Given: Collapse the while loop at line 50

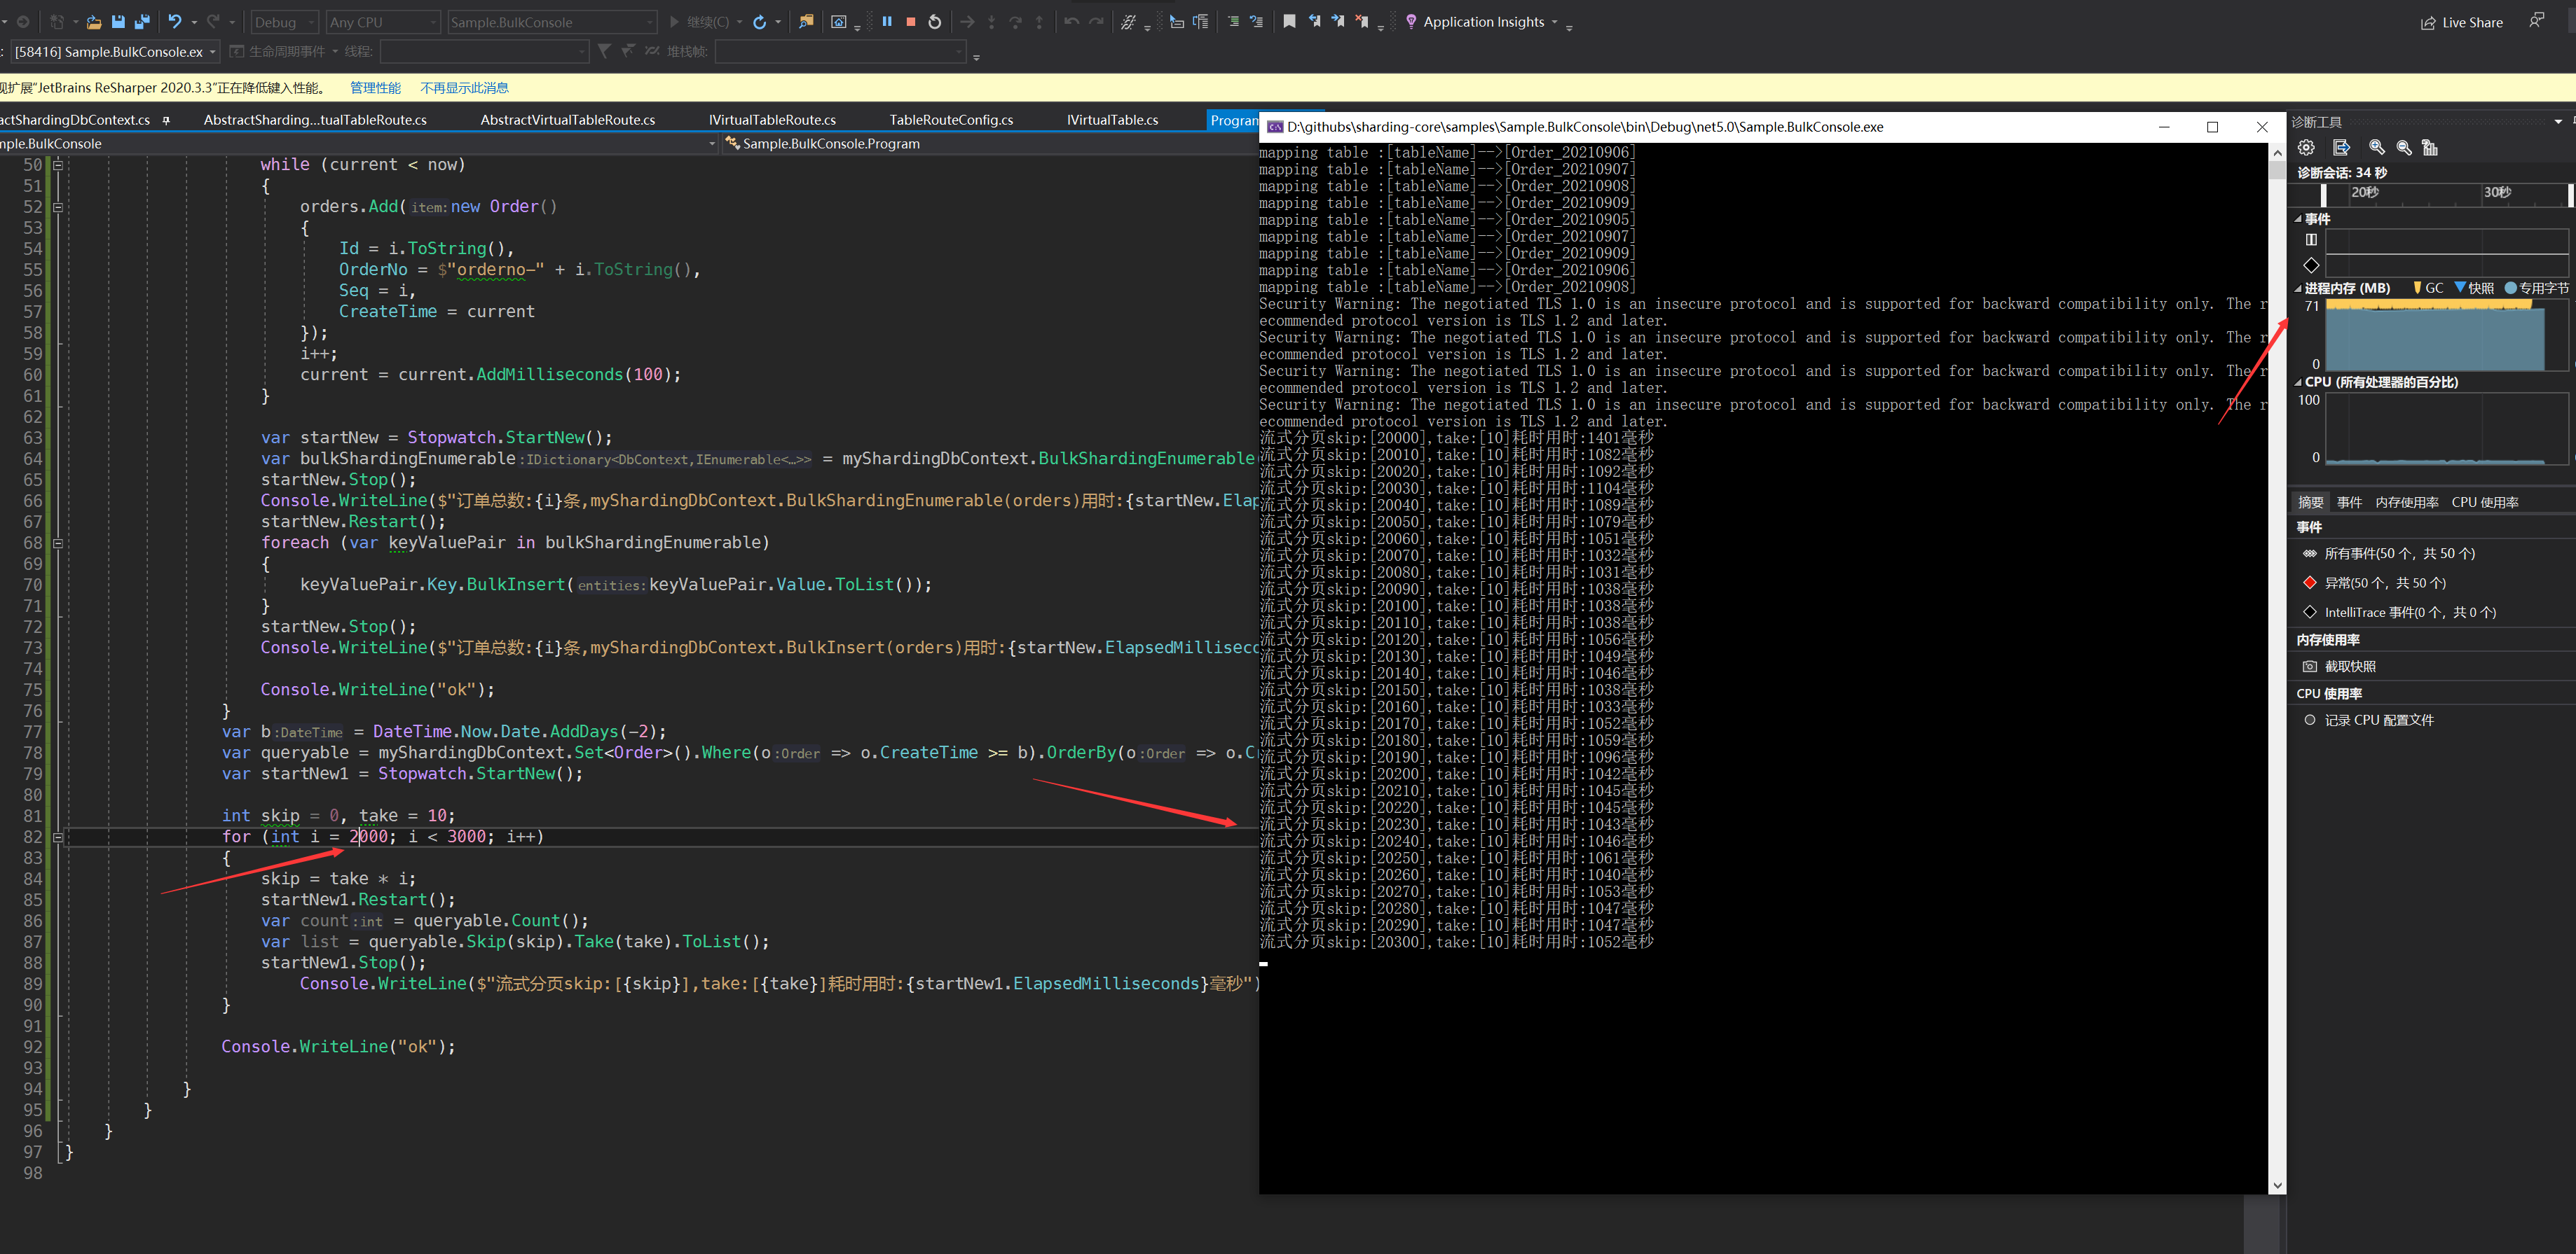Looking at the screenshot, I should tap(58, 165).
